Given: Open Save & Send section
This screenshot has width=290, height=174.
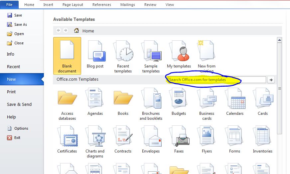Looking at the screenshot, I should click(x=19, y=104).
